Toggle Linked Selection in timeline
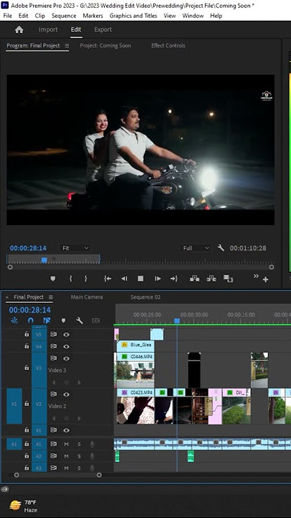291x518 pixels. point(47,320)
